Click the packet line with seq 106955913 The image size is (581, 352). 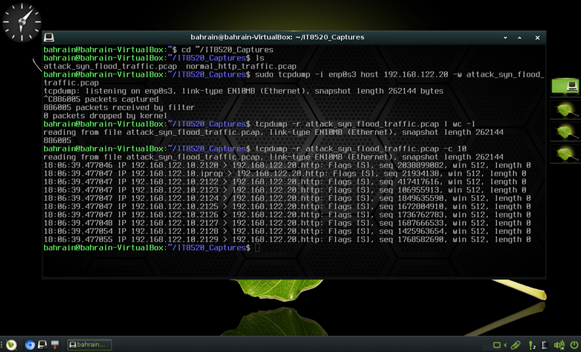pyautogui.click(x=285, y=190)
